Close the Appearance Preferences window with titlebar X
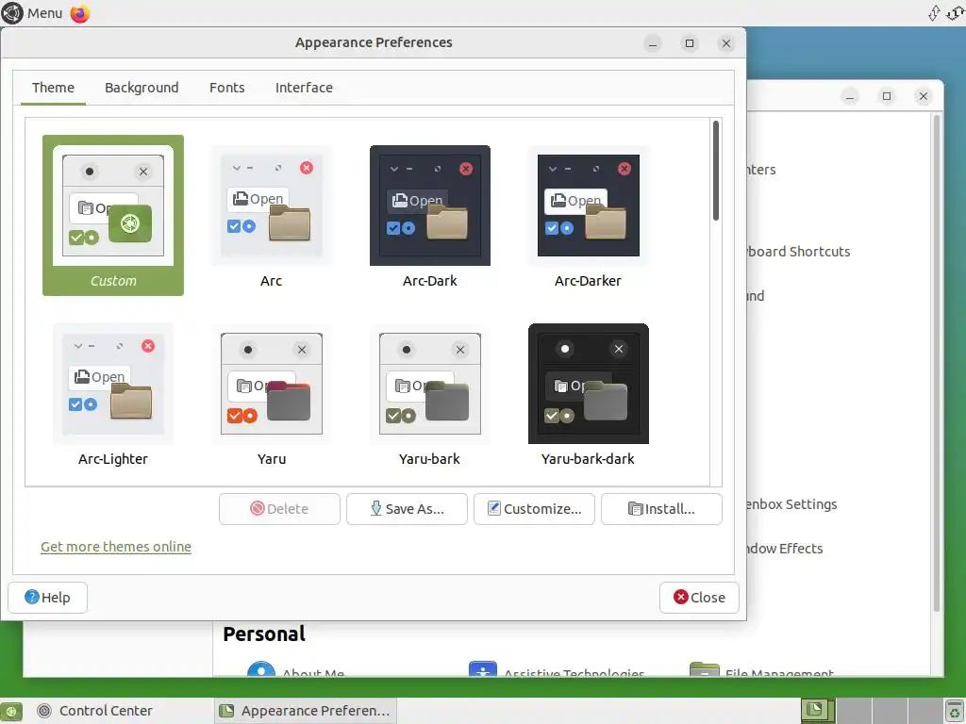 coord(725,43)
